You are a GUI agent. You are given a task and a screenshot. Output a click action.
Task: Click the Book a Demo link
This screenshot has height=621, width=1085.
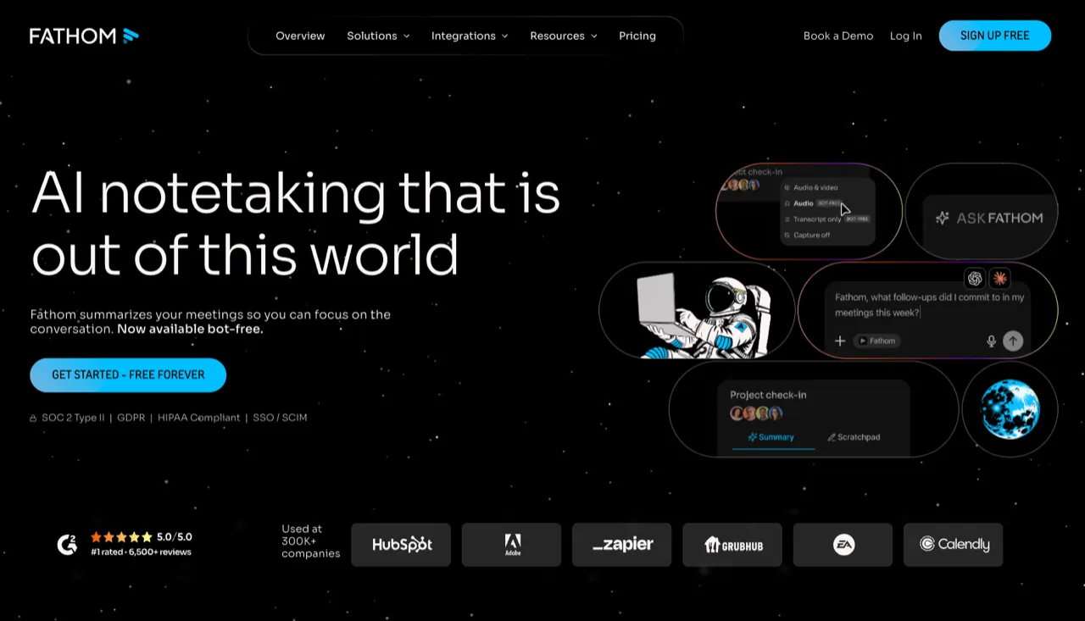tap(838, 36)
